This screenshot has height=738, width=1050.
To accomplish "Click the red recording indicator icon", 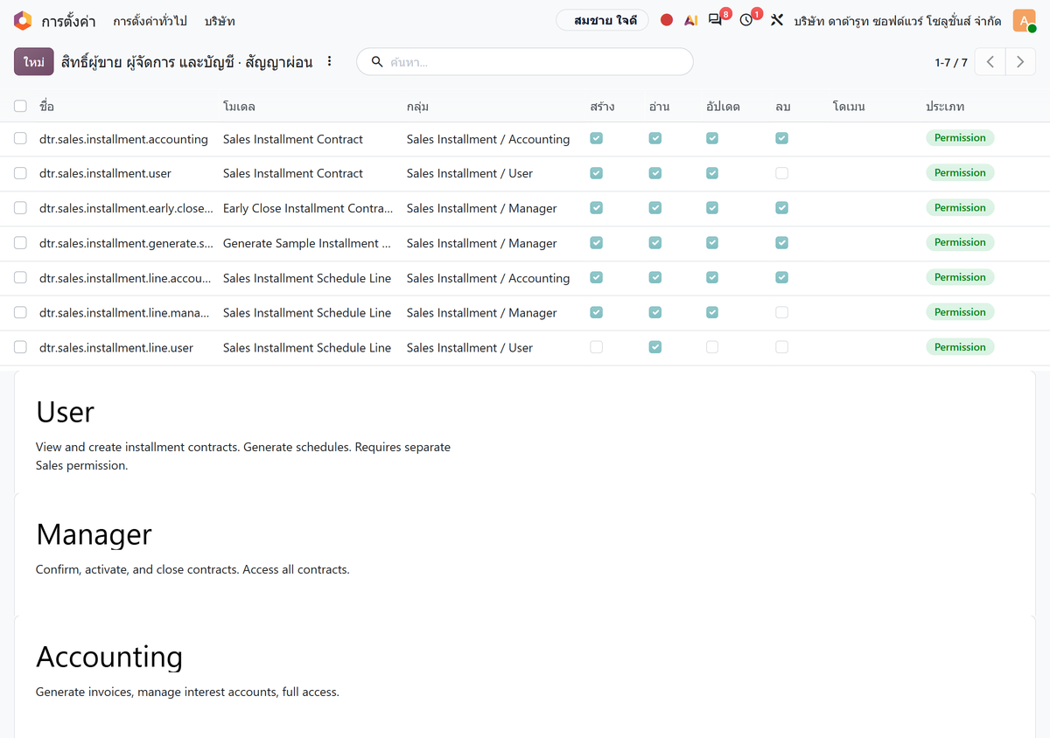I will click(x=667, y=20).
